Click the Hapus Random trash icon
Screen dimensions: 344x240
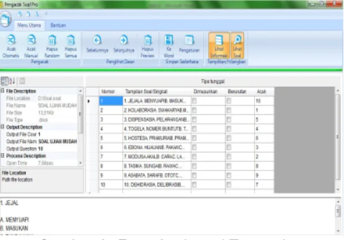pyautogui.click(x=52, y=40)
